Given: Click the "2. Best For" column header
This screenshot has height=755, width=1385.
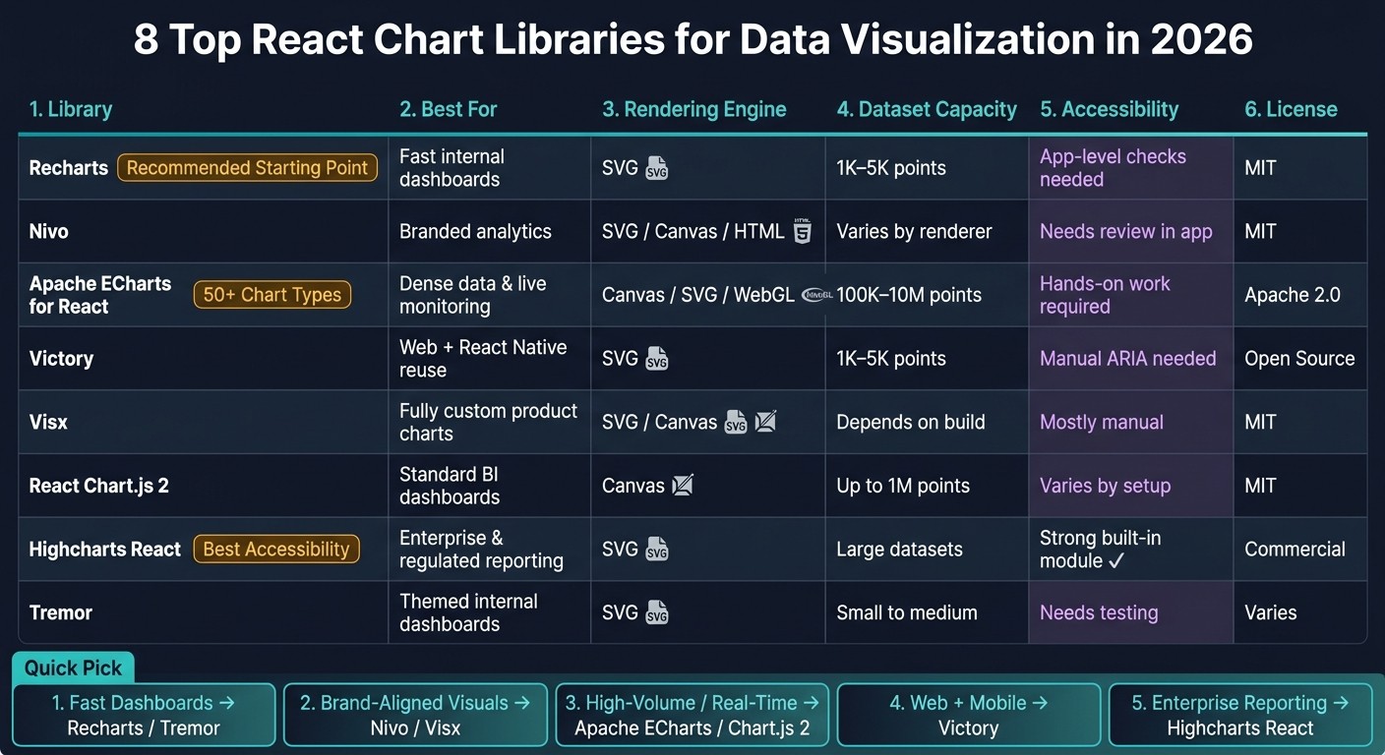Looking at the screenshot, I should pos(449,109).
